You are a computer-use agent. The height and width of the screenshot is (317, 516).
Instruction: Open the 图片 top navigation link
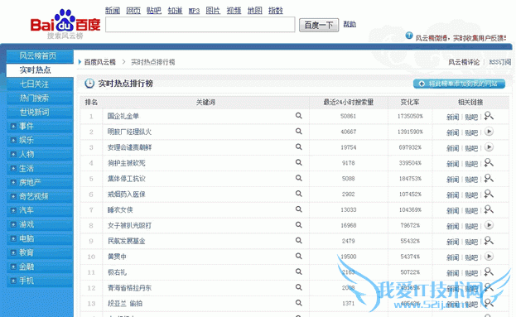coord(213,11)
